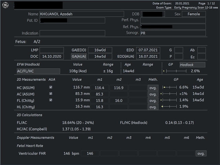Select HC m2 value 116.9
The width and height of the screenshot is (220, 165).
pyautogui.click(x=119, y=88)
